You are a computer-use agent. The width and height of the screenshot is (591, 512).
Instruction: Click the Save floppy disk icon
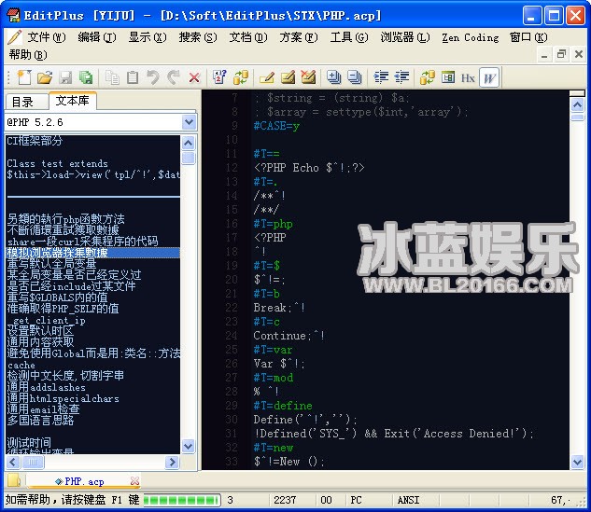65,77
